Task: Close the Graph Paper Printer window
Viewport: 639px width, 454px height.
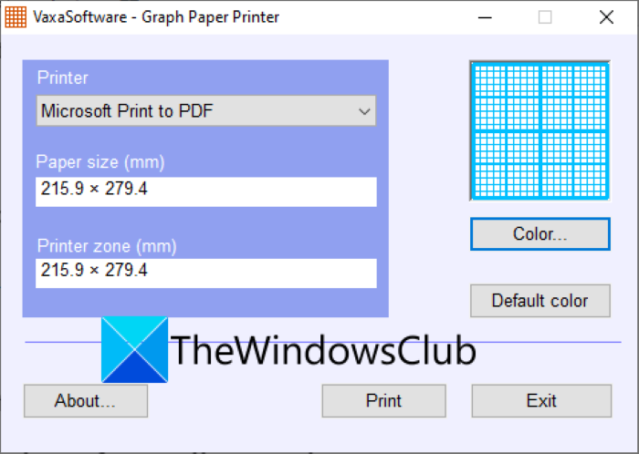Action: (x=606, y=17)
